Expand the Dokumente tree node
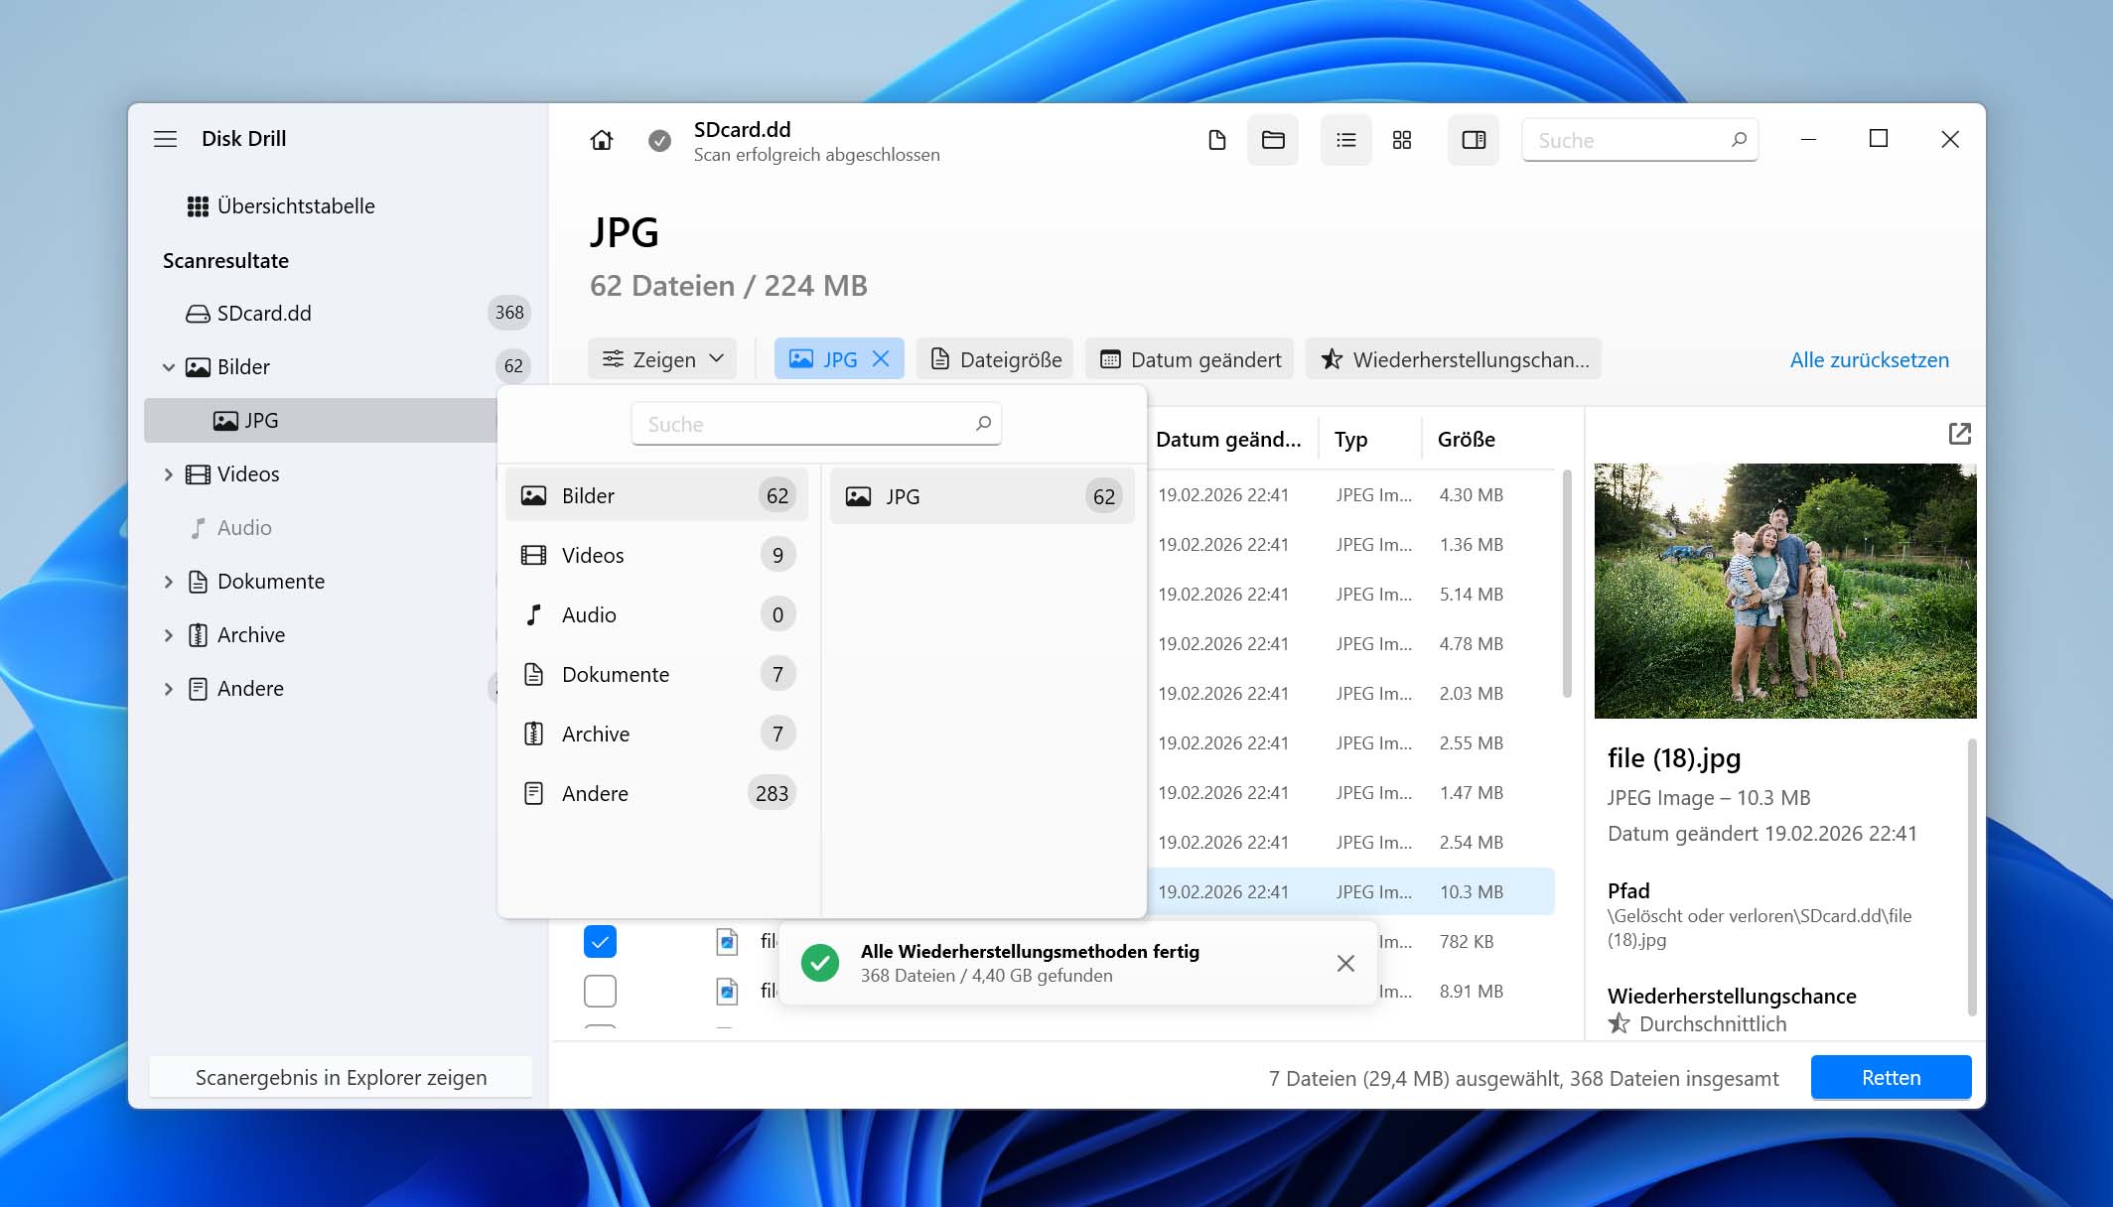This screenshot has height=1207, width=2113. 169,582
